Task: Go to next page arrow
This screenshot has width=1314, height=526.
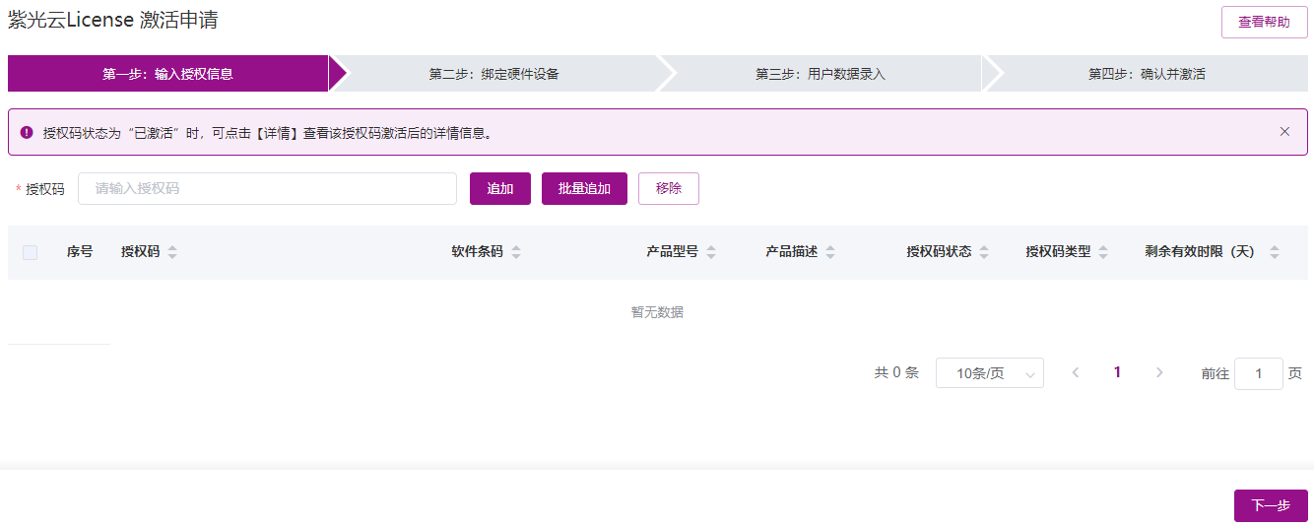Action: point(1159,372)
